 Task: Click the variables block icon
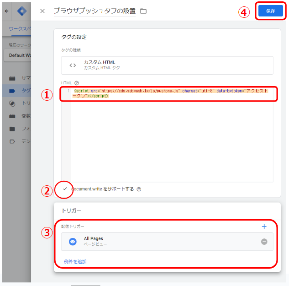coord(12,116)
